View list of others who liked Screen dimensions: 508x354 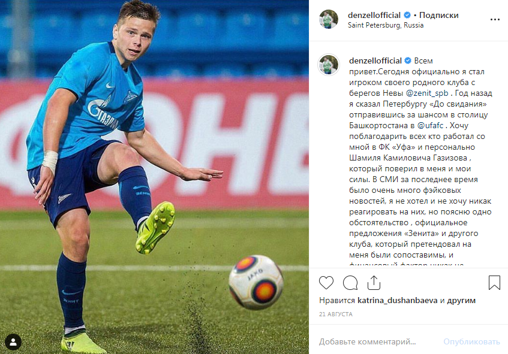click(x=461, y=300)
